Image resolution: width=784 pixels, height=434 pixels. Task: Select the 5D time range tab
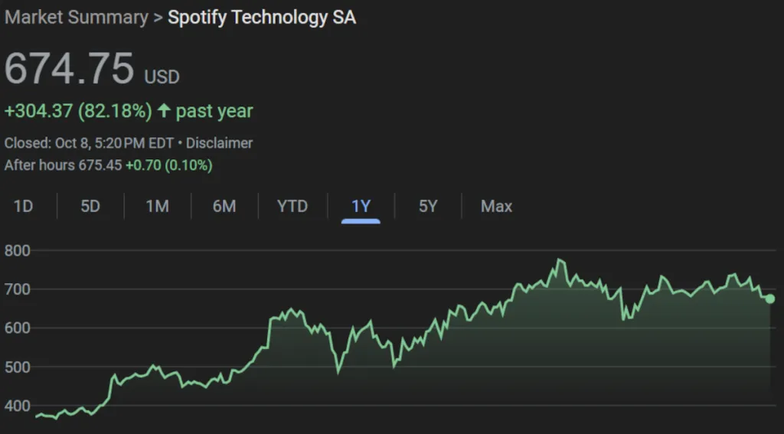click(x=90, y=206)
